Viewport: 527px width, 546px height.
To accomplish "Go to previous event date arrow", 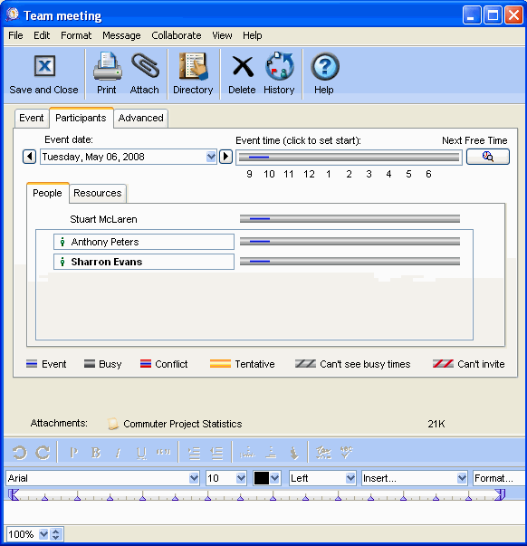I will pos(30,157).
